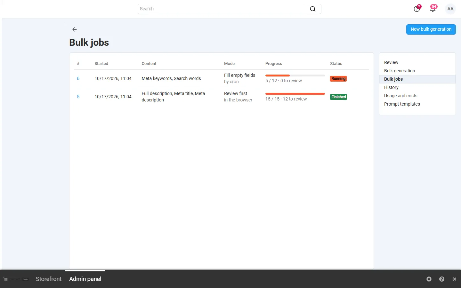Click the Progress column header
Screen dimensions: 461x288
tap(274, 64)
